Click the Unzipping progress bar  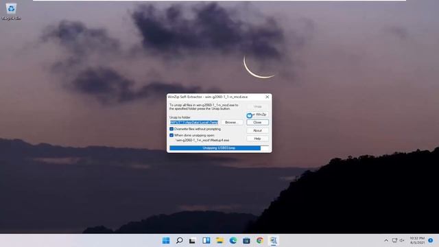pos(219,148)
